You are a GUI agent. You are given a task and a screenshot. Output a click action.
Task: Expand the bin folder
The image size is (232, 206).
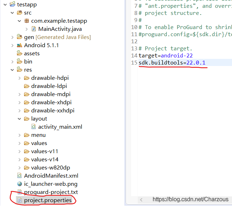(x=12, y=62)
